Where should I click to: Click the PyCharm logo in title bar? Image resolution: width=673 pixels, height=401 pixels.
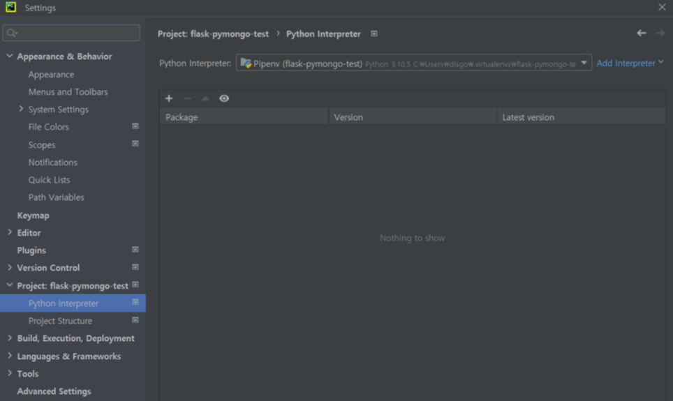click(x=10, y=7)
